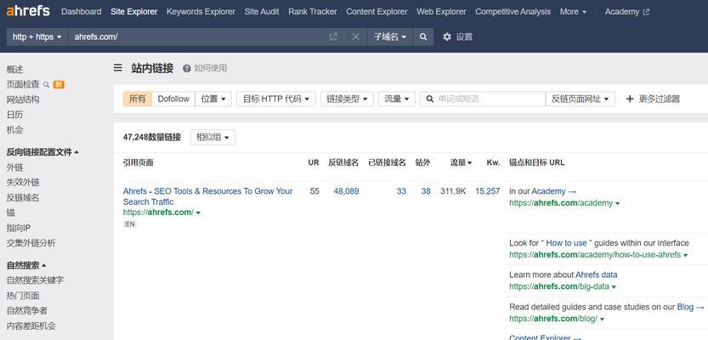708x340 pixels.
Task: Open Rank Tracker
Action: tap(313, 12)
